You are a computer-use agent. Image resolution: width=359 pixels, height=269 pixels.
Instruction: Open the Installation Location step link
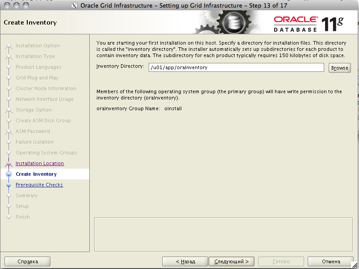coord(40,164)
